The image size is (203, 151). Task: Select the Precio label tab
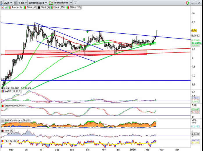pos(13,7)
